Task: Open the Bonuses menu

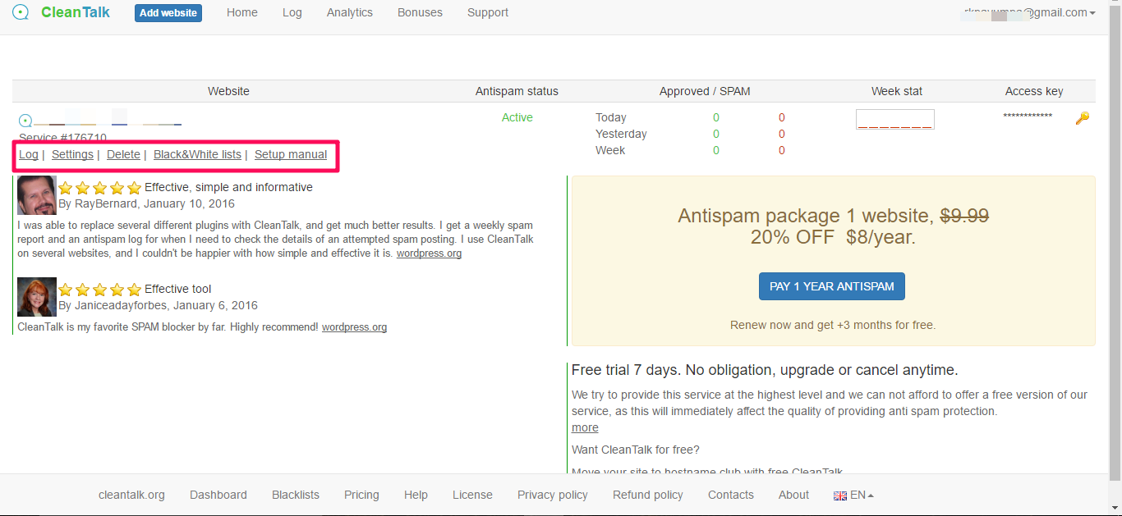Action: [420, 12]
